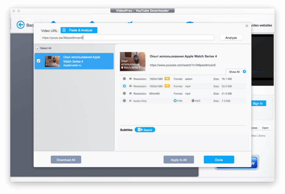Open the youtube.com/watch video link
Image resolution: width=285 pixels, height=194 pixels.
pyautogui.click(x=183, y=65)
